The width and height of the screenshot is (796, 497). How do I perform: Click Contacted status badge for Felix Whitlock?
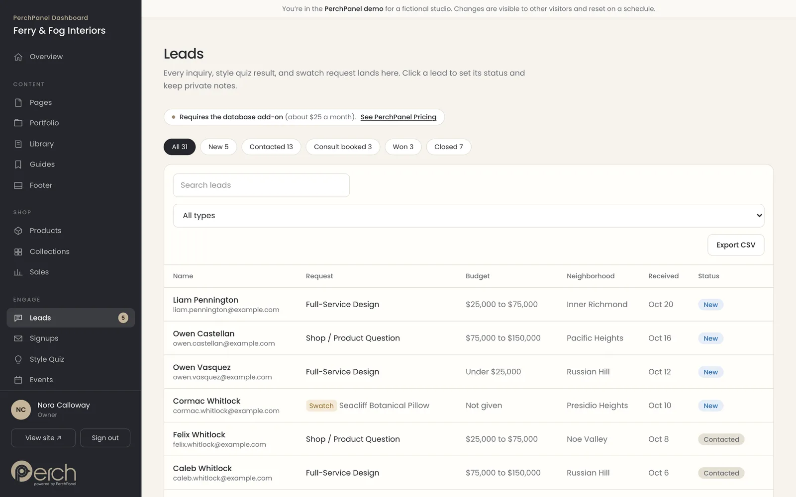coord(721,439)
